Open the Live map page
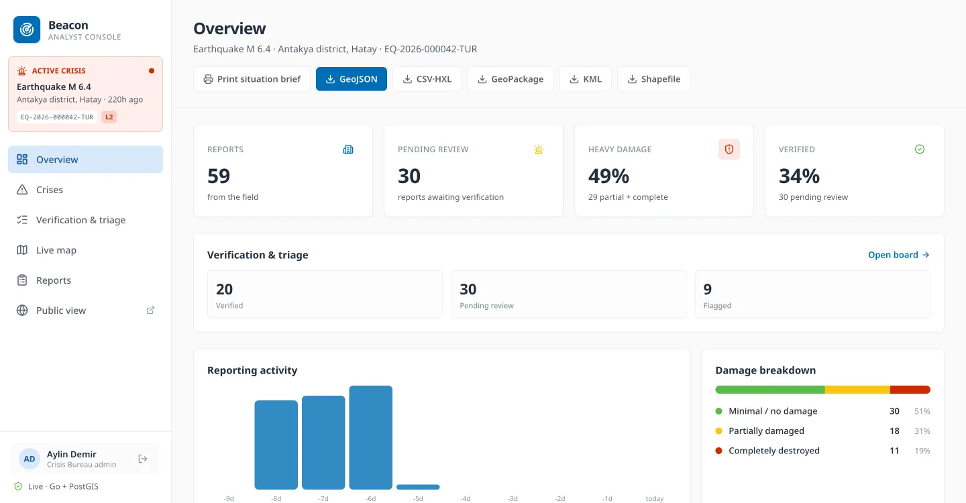This screenshot has width=966, height=503. click(85, 250)
